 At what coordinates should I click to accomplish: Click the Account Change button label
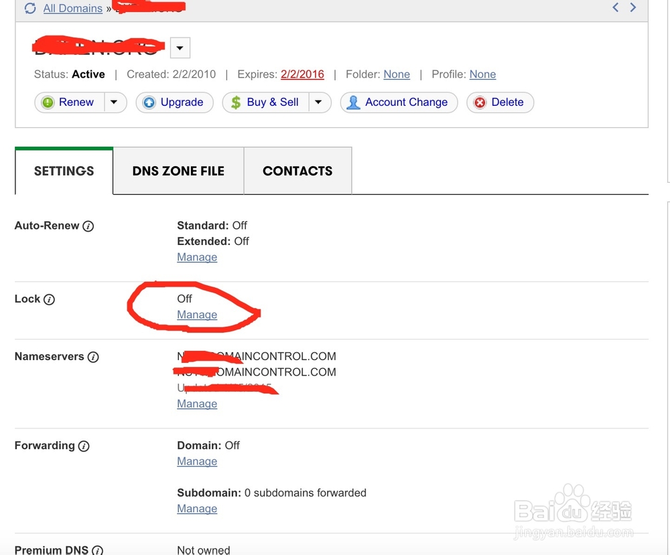pos(407,102)
